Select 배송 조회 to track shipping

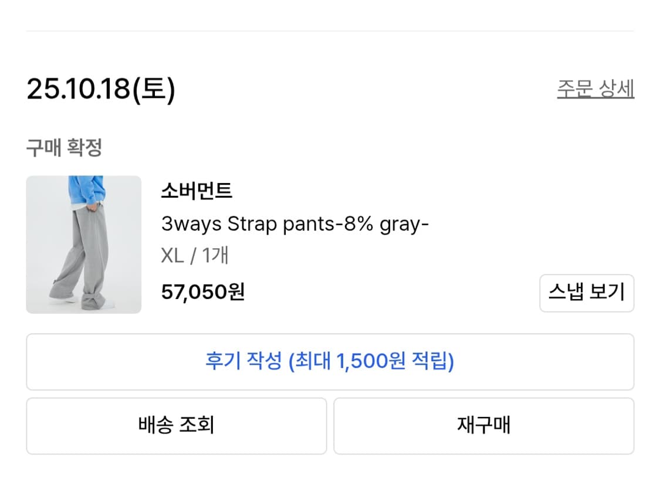[x=175, y=426]
